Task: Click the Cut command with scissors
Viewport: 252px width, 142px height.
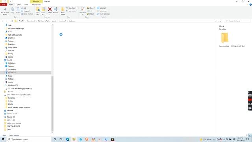Action: coord(24,8)
